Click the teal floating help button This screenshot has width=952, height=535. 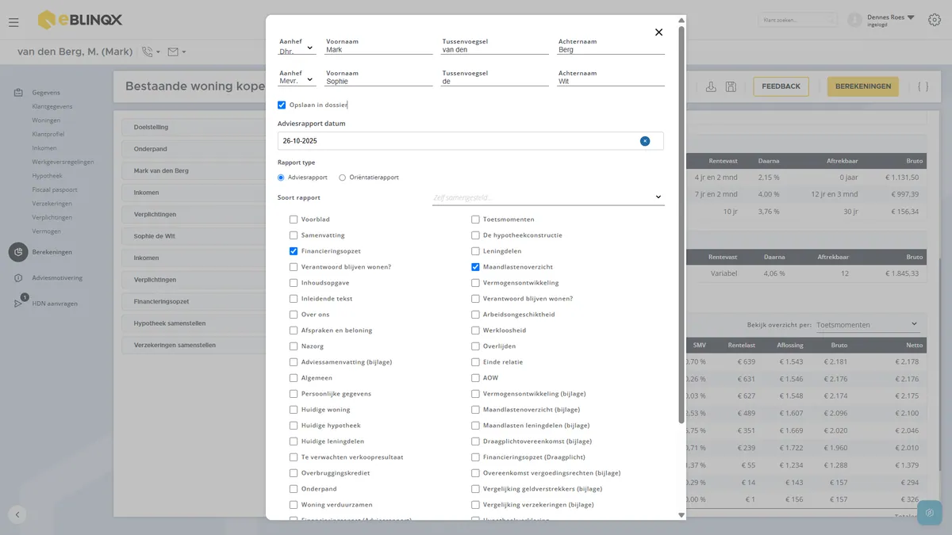[x=929, y=513]
